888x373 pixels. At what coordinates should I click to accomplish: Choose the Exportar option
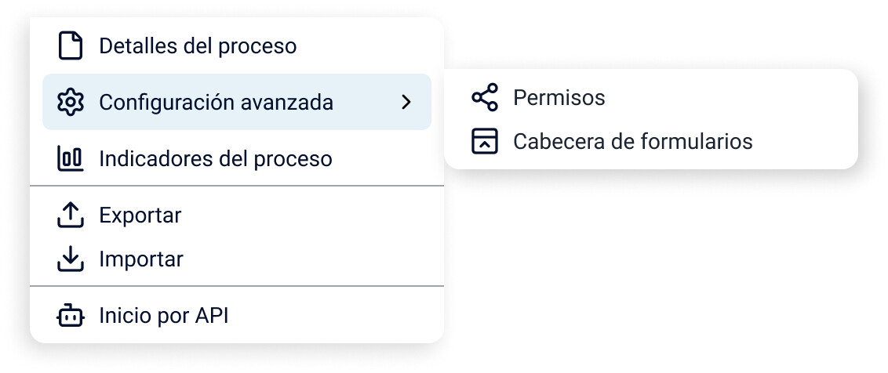click(x=140, y=215)
